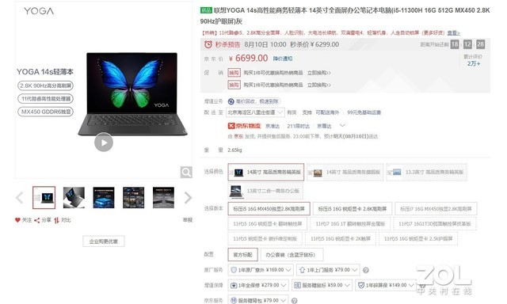Select the 14英寸 高品质商务精英版 color option
This screenshot has height=304, width=507.
pyautogui.click(x=266, y=173)
